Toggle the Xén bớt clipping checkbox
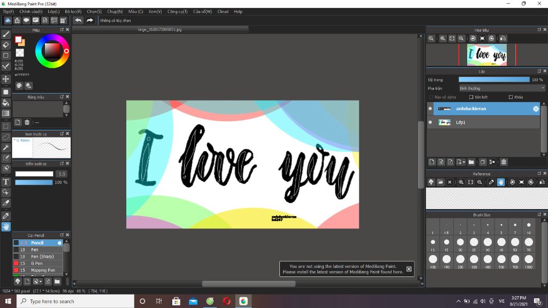This screenshot has width=548, height=308. [471, 97]
